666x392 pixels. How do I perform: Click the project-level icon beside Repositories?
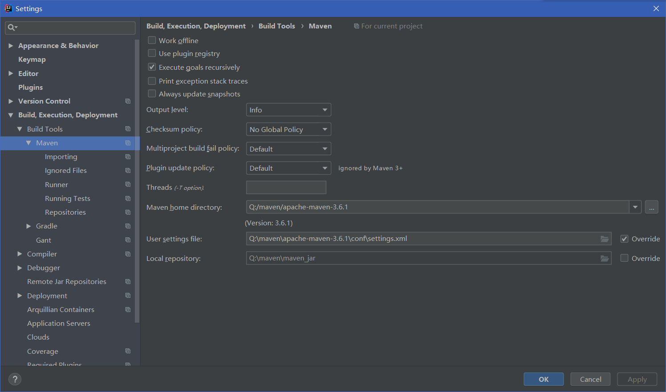coord(128,212)
